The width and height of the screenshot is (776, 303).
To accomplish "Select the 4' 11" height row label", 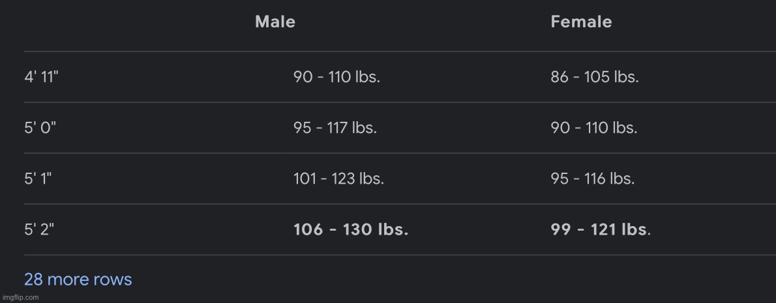I will click(x=42, y=77).
